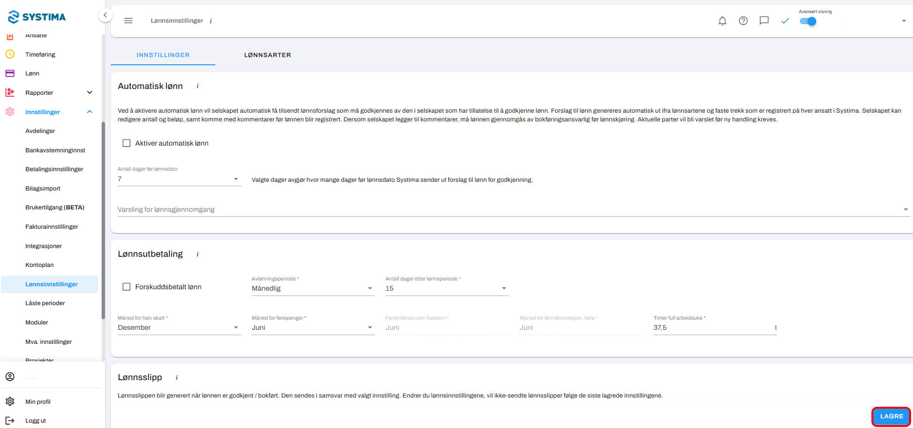913x428 pixels.
Task: Click the Rapporter chart icon
Action: point(10,92)
